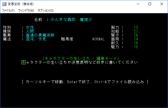The height and width of the screenshot is (108, 168).
Task: Minimize the 変愚蛮怒 window
Action: tap(138, 4)
